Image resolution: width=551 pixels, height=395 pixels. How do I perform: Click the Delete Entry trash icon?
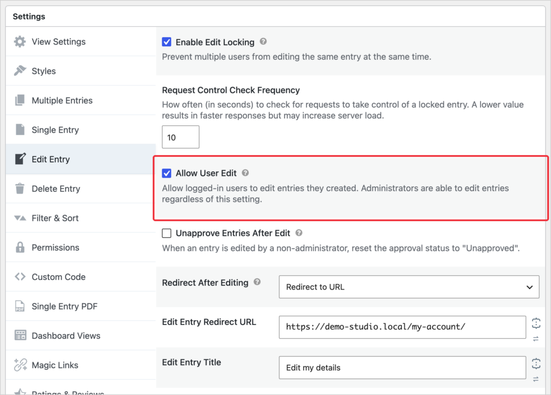pyautogui.click(x=20, y=188)
